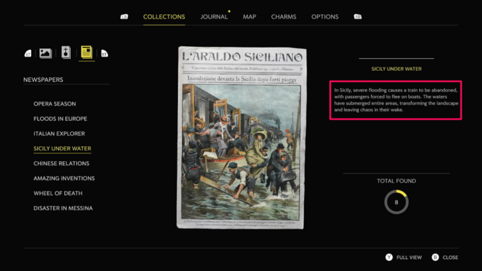Select the yellow newspapers category icon

click(x=87, y=52)
